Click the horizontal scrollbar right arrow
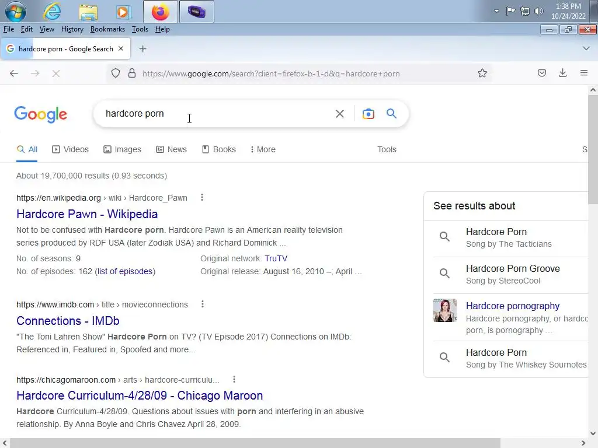598x448 pixels. click(x=583, y=443)
